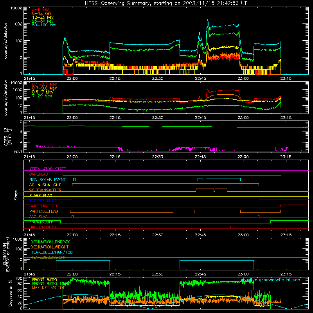Image resolution: width=313 pixels, height=313 pixels.
Task: Click the HESSI Observing Summary plot title
Action: point(165,4)
